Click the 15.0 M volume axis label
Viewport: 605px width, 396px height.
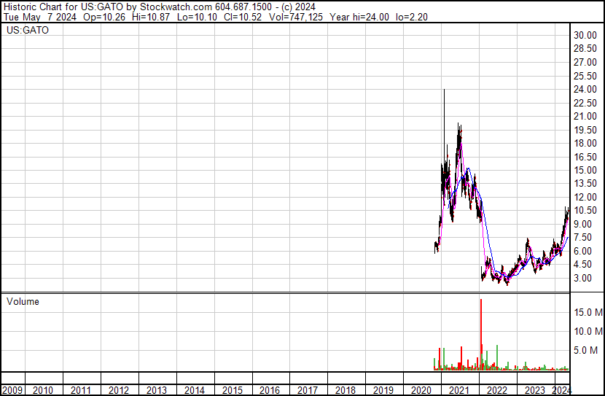[588, 312]
